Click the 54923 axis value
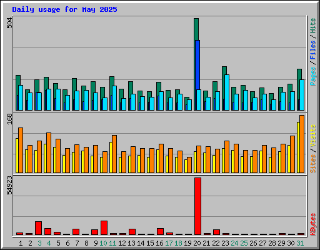Screen dimensions: 320x250 [x=9, y=186]
